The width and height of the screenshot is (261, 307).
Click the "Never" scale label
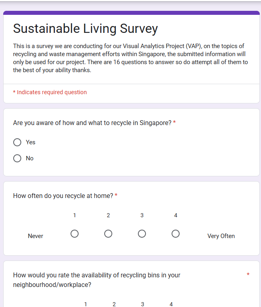tap(36, 236)
